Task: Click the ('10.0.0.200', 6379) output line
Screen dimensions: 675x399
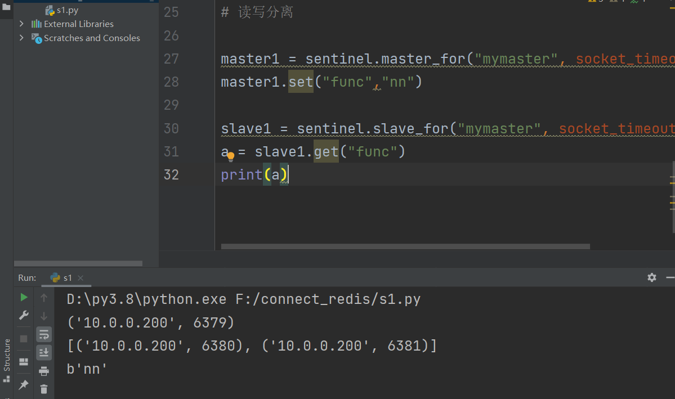Action: 151,322
